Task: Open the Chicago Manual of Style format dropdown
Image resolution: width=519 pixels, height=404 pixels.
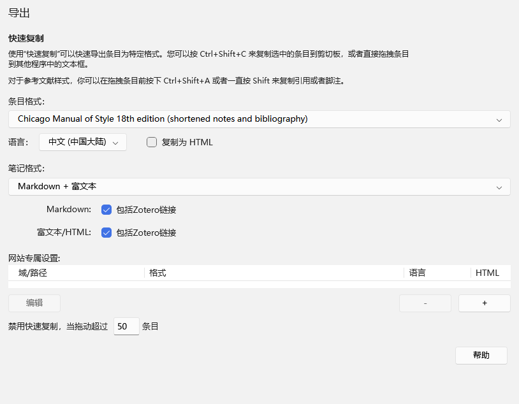Action: click(259, 119)
